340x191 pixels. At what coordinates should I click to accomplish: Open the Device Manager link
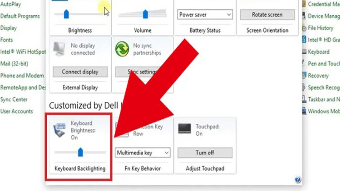[x=324, y=16]
